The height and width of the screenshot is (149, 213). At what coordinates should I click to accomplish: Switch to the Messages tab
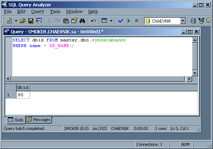point(39,120)
